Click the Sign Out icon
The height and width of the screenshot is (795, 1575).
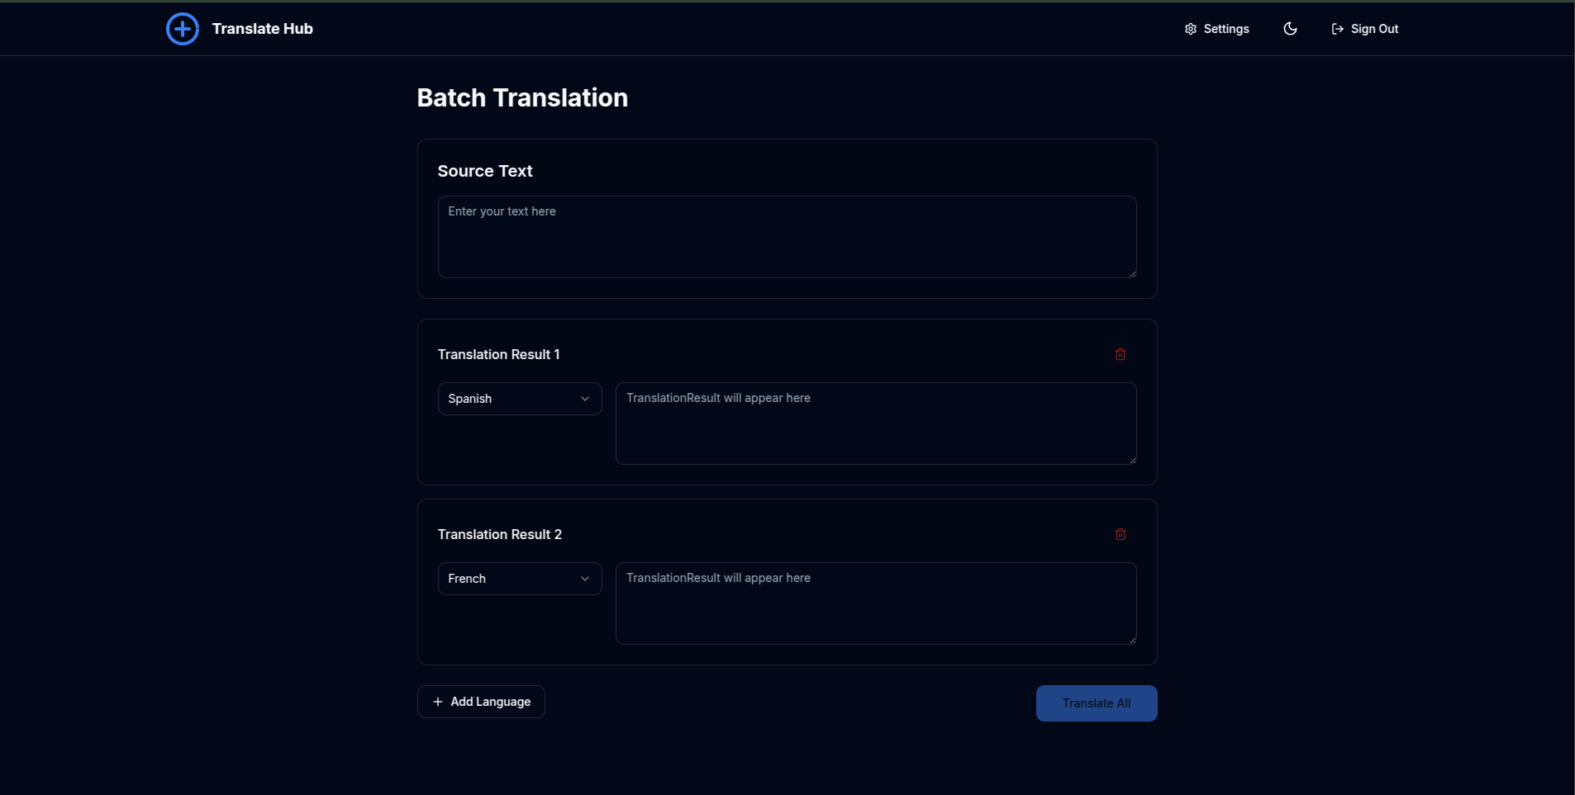pyautogui.click(x=1336, y=28)
